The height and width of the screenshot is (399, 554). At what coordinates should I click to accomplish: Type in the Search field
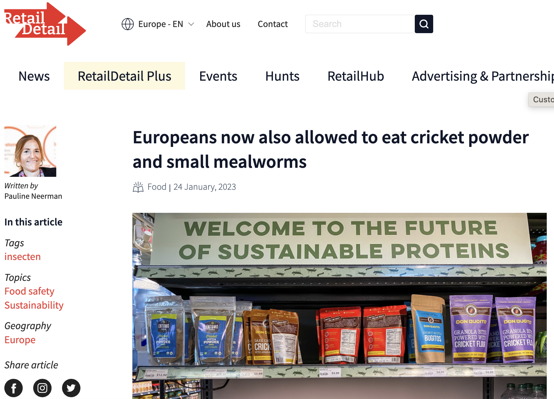click(360, 24)
